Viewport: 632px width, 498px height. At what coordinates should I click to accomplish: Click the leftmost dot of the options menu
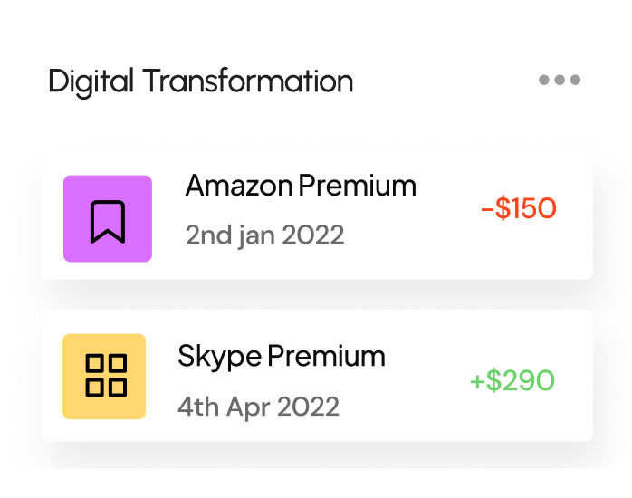(545, 81)
